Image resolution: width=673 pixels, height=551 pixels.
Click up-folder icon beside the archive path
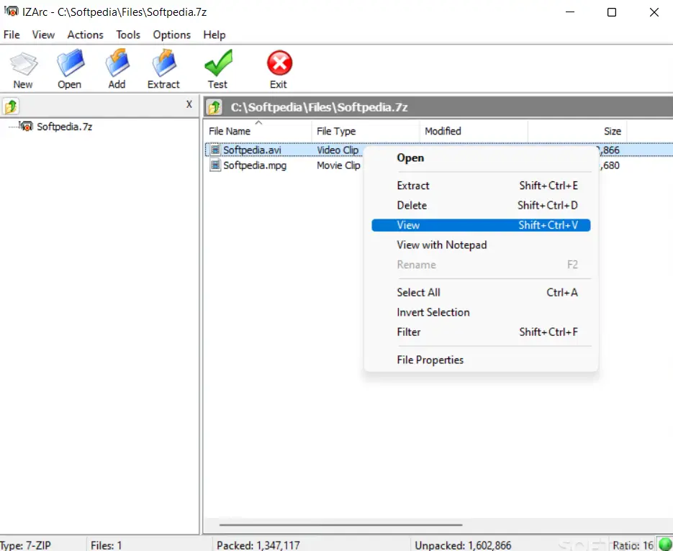214,107
